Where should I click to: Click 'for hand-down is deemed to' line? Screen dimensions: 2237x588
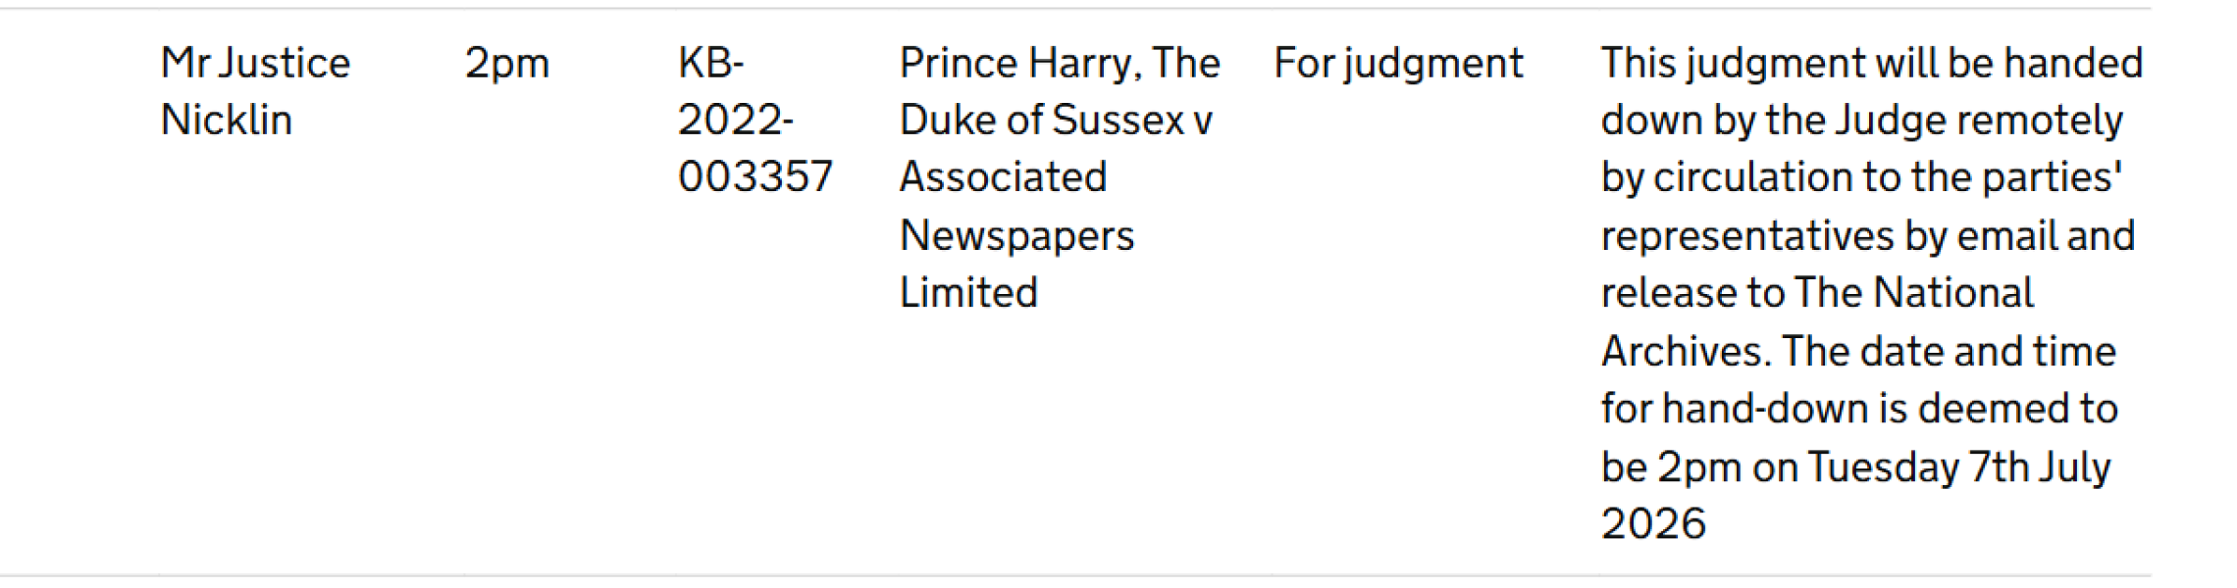pyautogui.click(x=1859, y=409)
